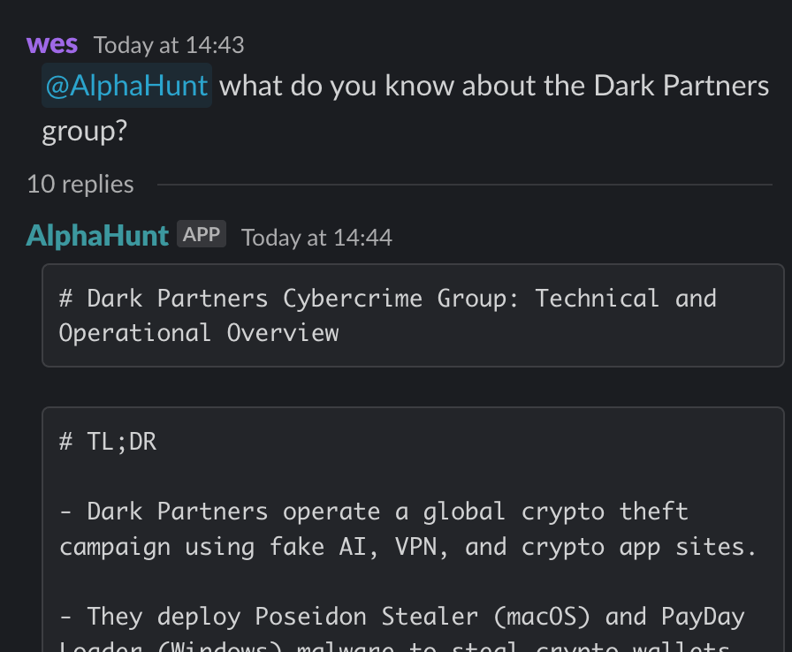Viewport: 792px width, 652px height.
Task: Click the word 'Technical' in the title block
Action: click(x=597, y=299)
